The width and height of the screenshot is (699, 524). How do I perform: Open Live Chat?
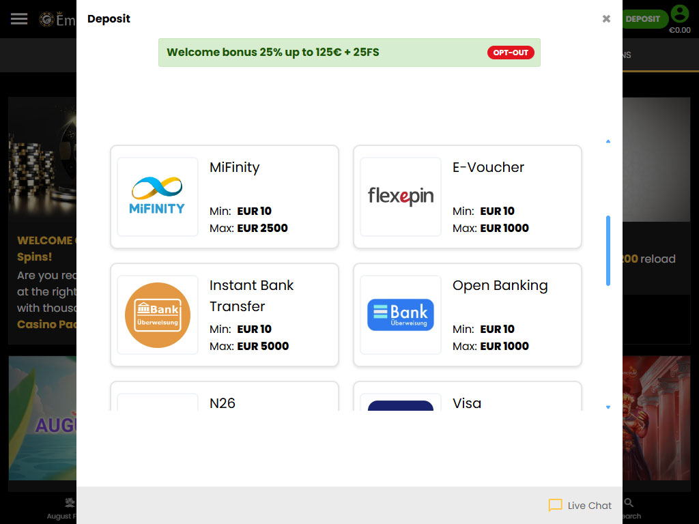(x=580, y=506)
